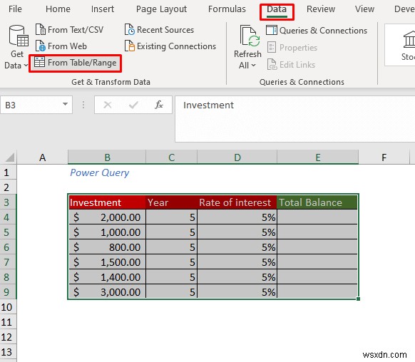Screen dimensions: 415x362
Task: Open the Page Layout tab
Action: pos(161,9)
